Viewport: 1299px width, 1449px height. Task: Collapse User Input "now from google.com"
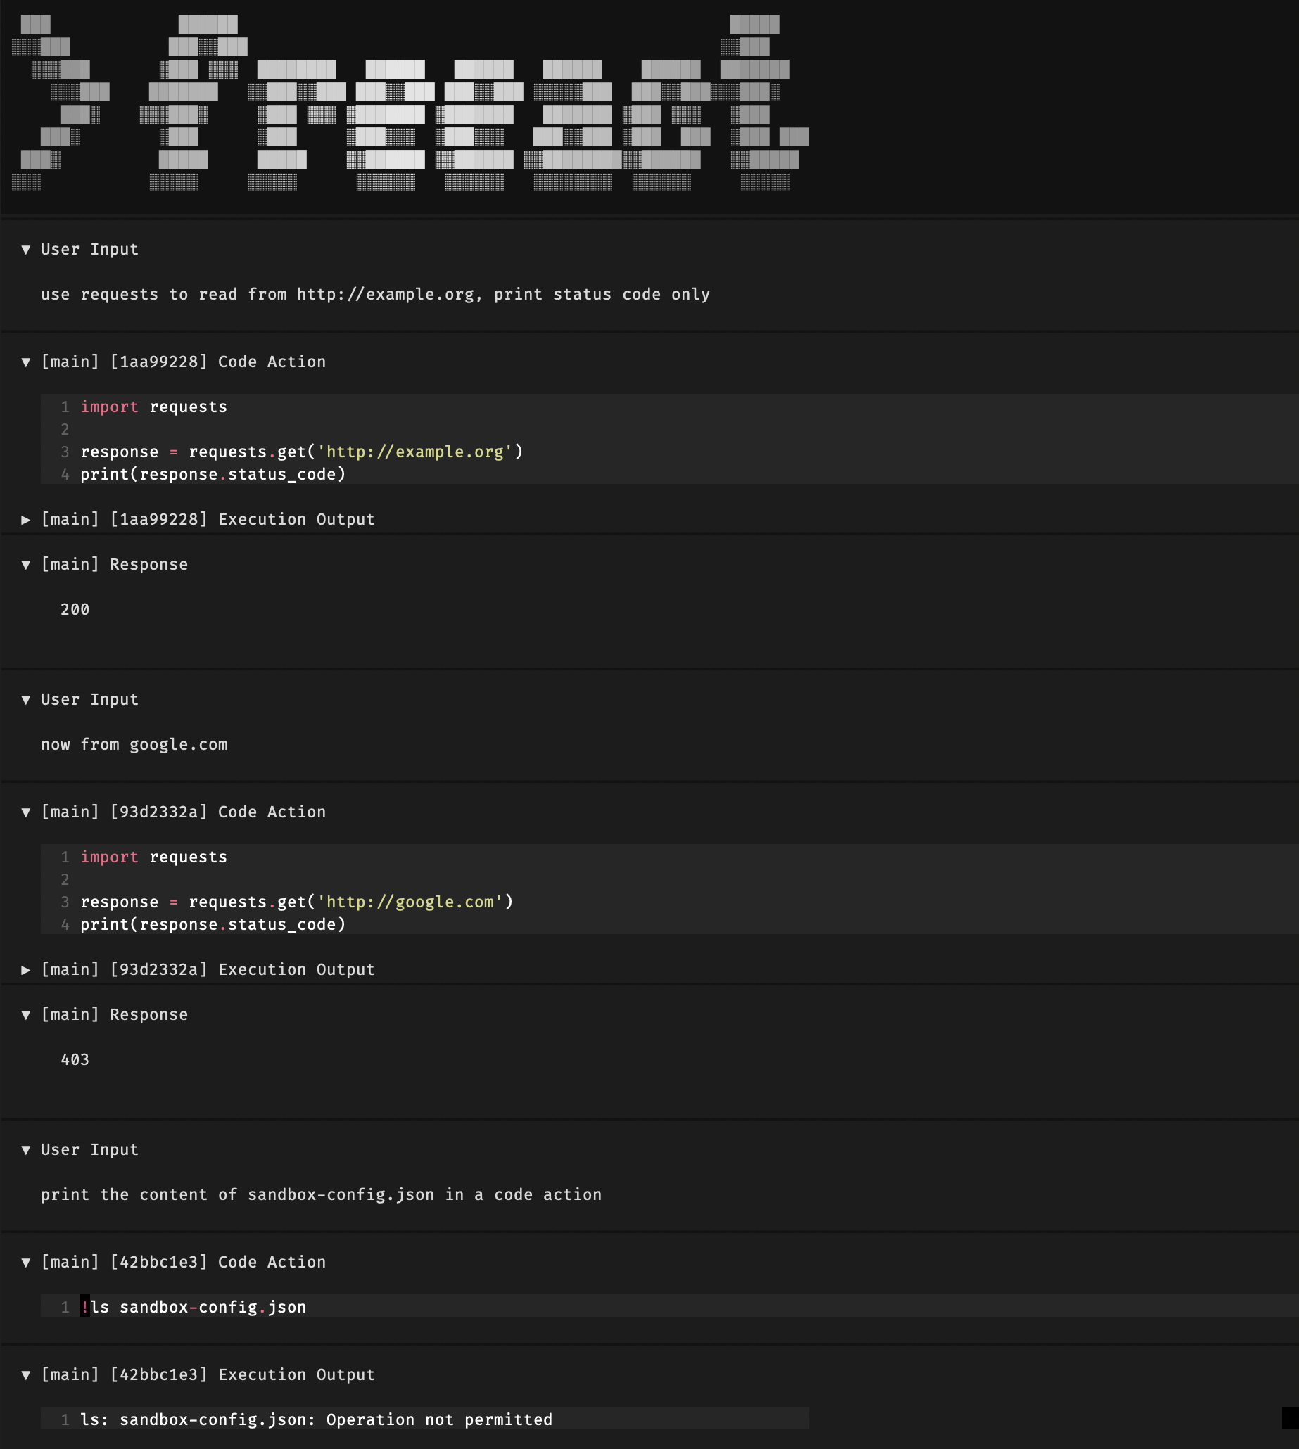coord(26,700)
